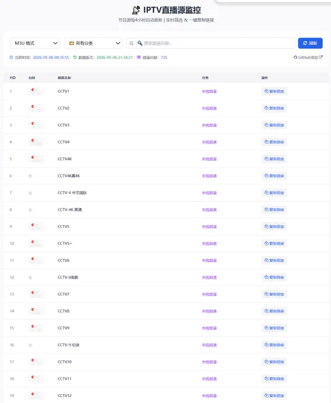The image size is (331, 403).
Task: Copy link for CCTV9
Action: click(x=274, y=328)
